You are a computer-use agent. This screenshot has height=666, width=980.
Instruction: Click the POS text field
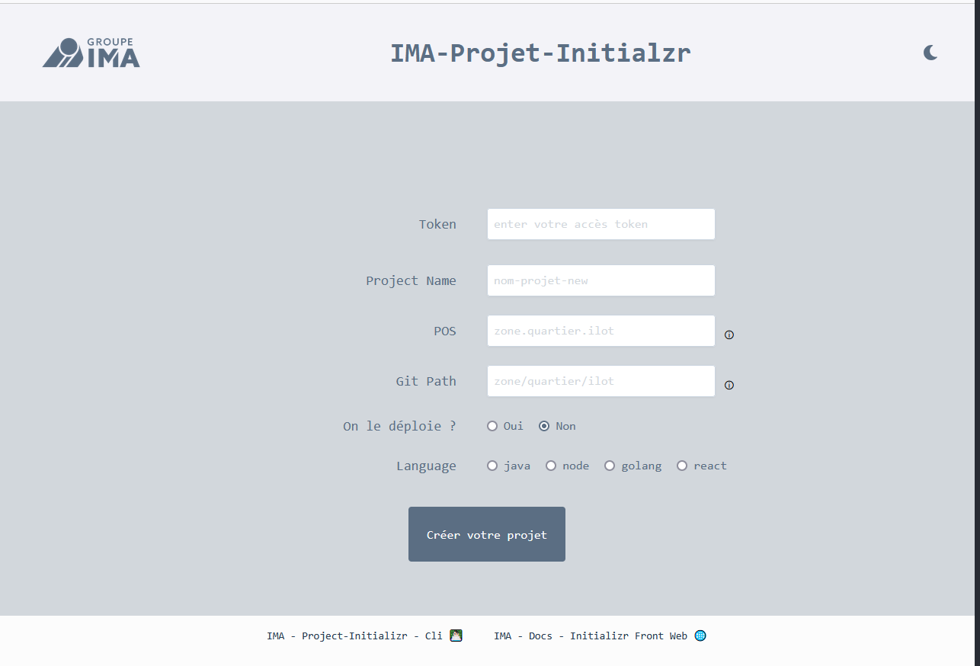[x=600, y=331]
